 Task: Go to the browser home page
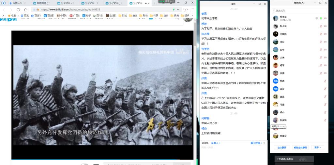pos(25,10)
